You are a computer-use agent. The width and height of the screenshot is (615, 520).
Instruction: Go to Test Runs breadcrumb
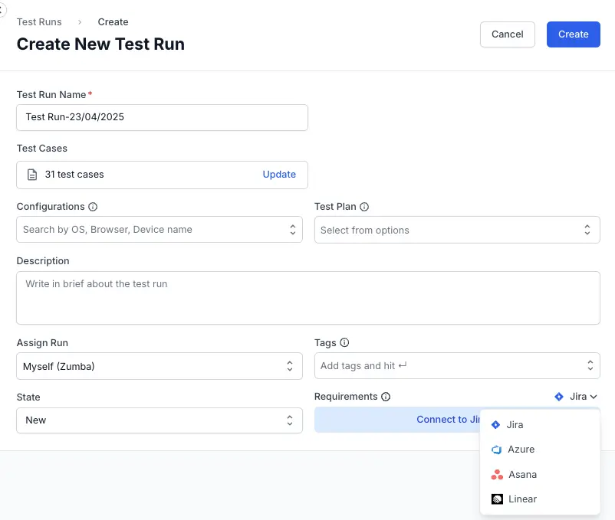point(39,22)
